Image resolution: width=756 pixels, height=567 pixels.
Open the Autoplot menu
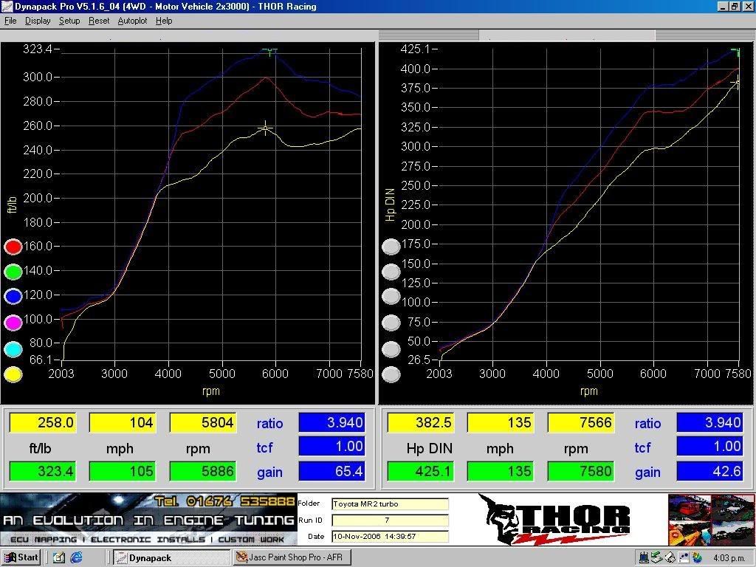(x=132, y=21)
